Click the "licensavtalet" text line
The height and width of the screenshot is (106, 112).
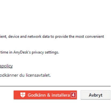pyautogui.click(x=25, y=75)
